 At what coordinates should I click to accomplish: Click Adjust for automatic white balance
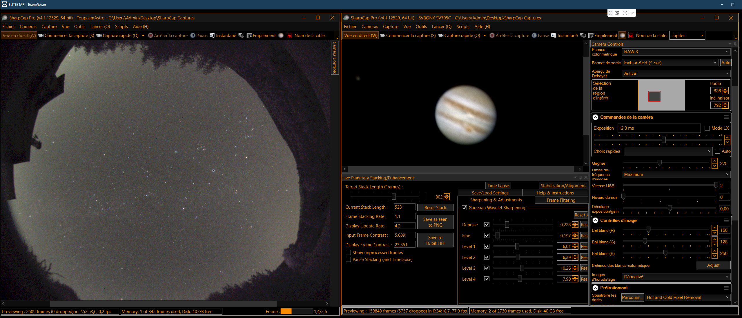(x=713, y=265)
